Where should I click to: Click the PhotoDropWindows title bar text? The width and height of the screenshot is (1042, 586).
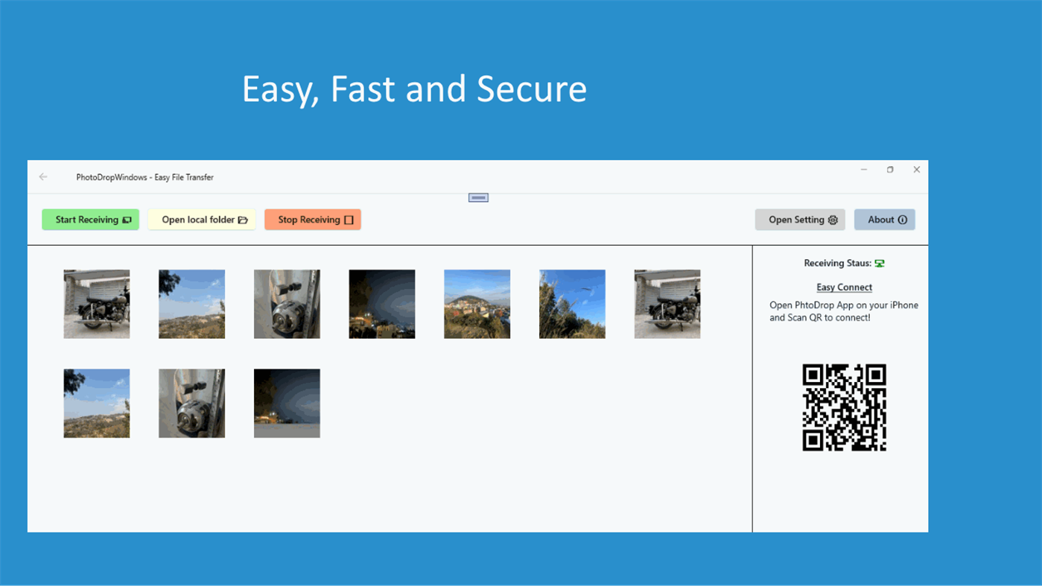tap(144, 177)
